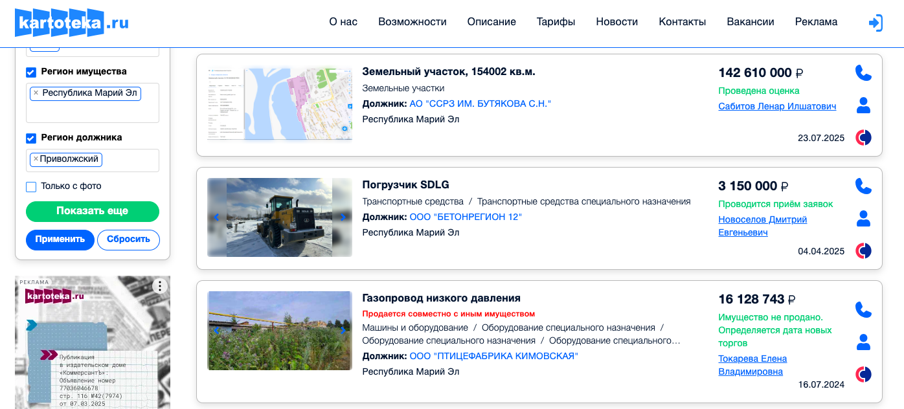904x409 pixels.
Task: Show previous photo of Газопровод listing
Action: tap(216, 331)
